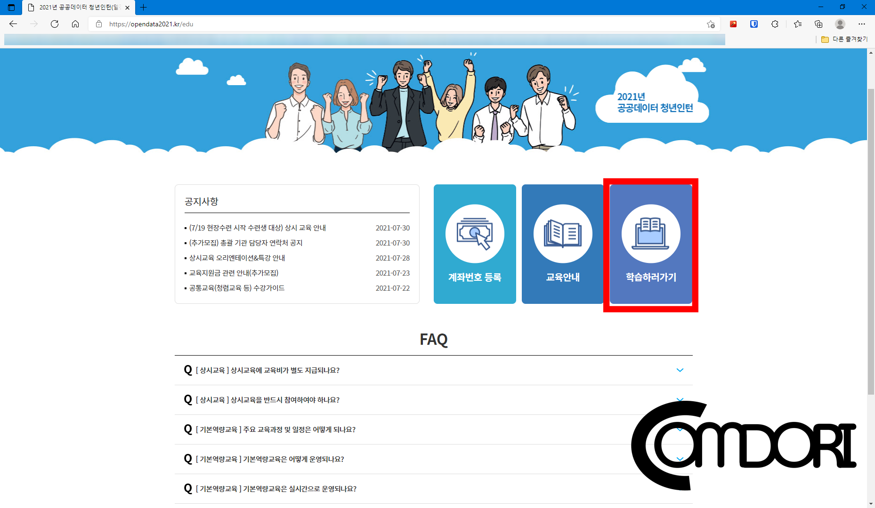Viewport: 875px width, 508px height.
Task: Click the date 2021-07-30 of first notice
Action: 393,228
